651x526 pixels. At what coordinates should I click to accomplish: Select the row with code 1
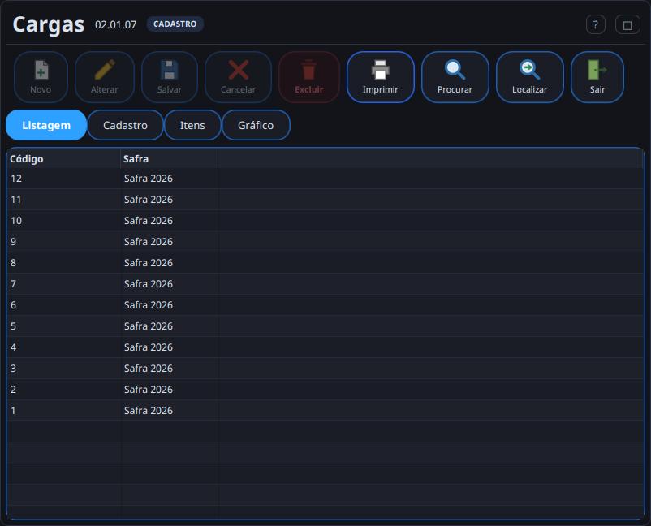[x=325, y=411]
